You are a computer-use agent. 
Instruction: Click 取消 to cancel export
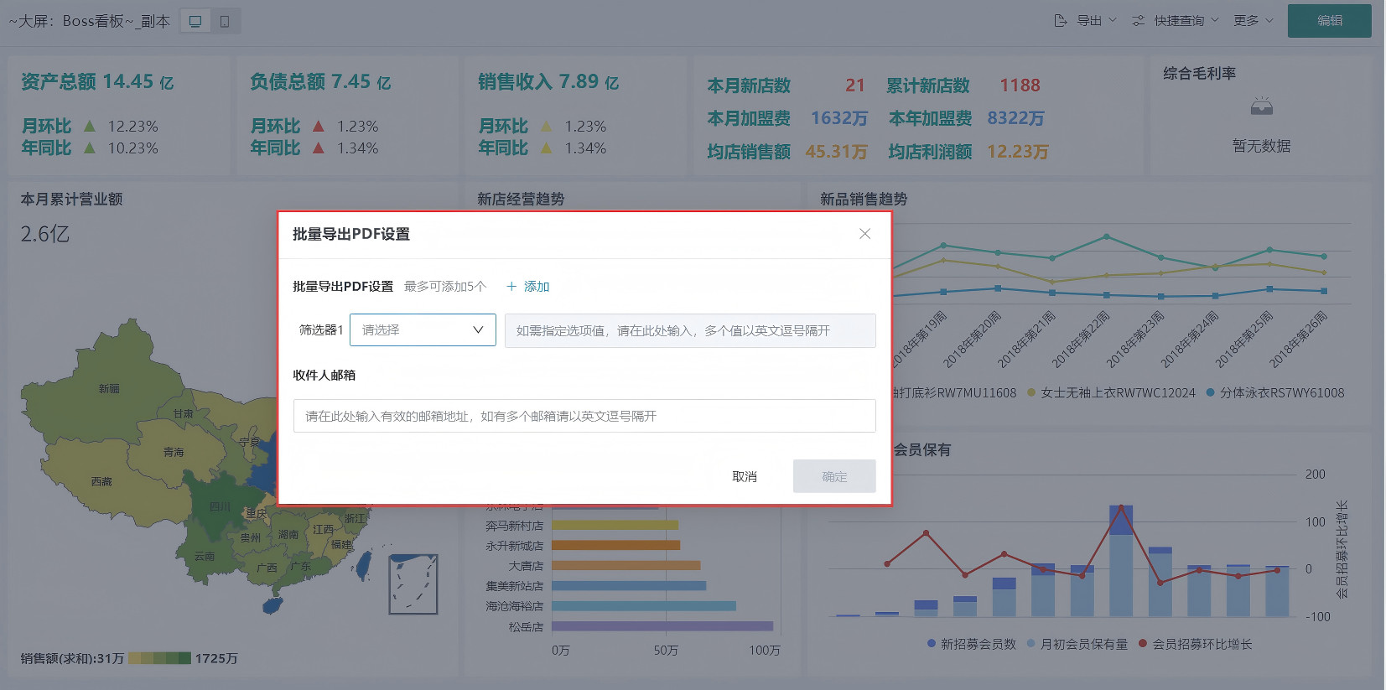745,476
